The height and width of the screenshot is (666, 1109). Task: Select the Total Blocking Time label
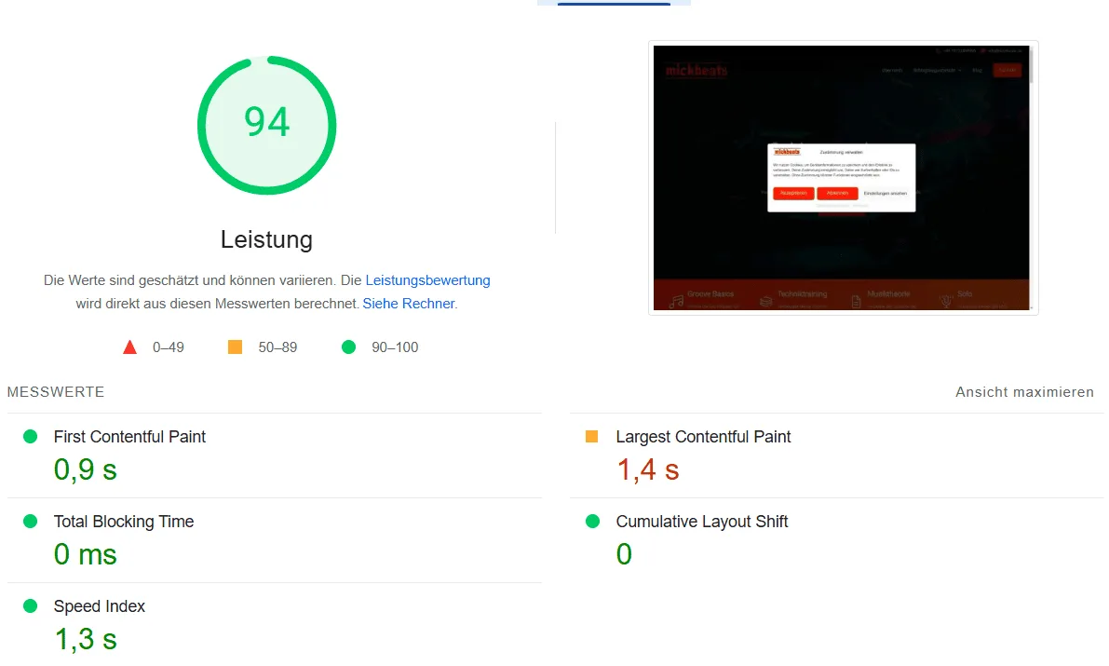click(124, 522)
